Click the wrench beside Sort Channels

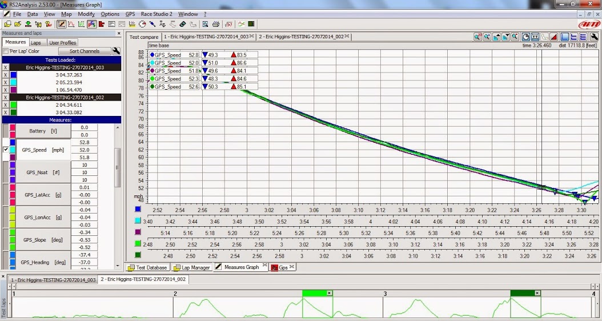tap(117, 51)
